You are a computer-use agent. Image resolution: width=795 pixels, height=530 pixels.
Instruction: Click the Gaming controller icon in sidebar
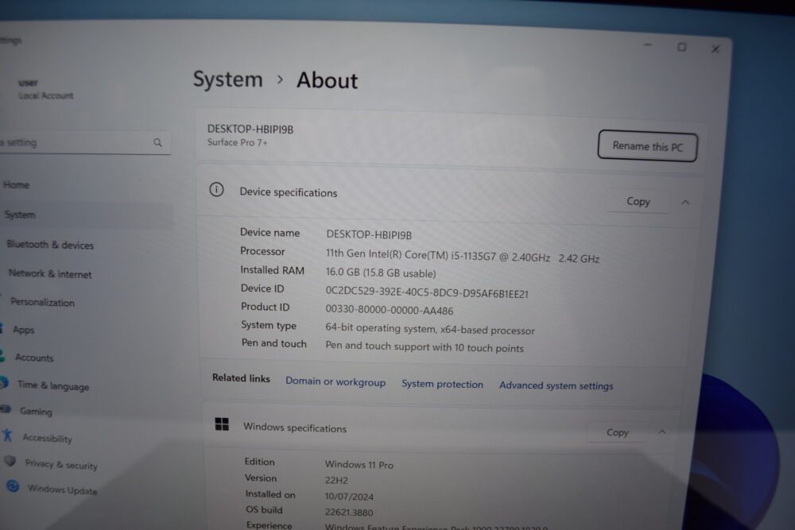6,409
